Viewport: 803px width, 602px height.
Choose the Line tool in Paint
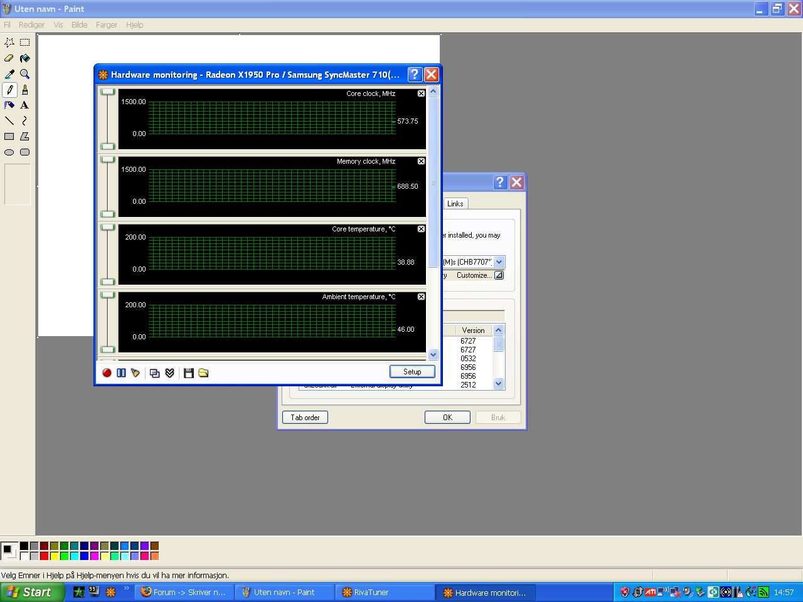[9, 121]
